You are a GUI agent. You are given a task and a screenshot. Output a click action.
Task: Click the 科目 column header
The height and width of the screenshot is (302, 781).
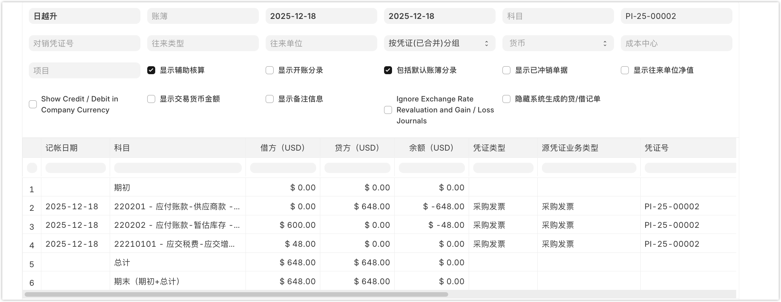pos(178,148)
